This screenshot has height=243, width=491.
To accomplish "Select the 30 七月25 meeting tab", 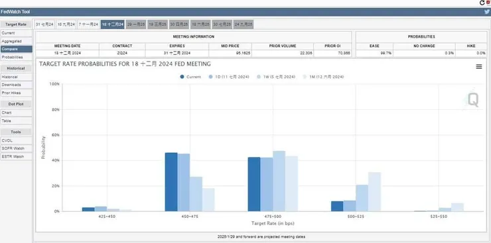I will tap(222, 24).
